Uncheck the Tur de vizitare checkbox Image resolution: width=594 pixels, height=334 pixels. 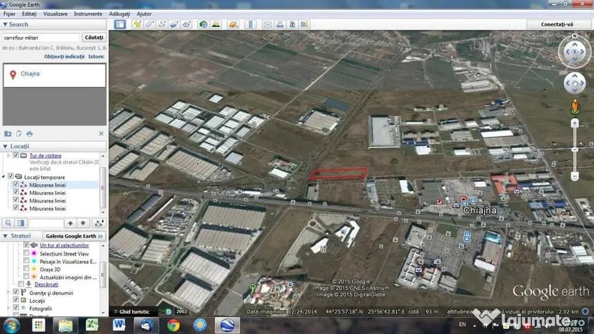tap(16, 155)
